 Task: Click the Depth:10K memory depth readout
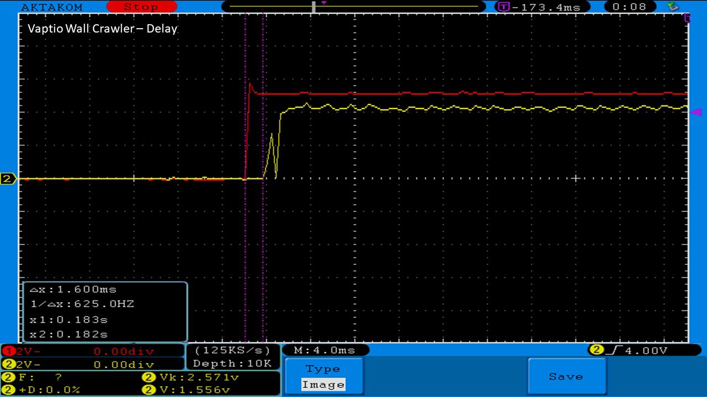(x=232, y=363)
